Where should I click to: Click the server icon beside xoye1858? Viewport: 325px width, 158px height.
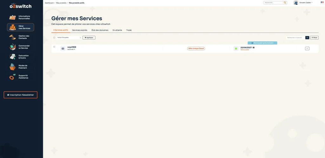63,48
